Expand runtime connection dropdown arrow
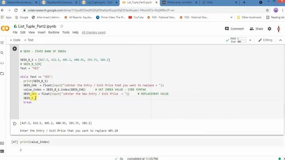 [250, 40]
